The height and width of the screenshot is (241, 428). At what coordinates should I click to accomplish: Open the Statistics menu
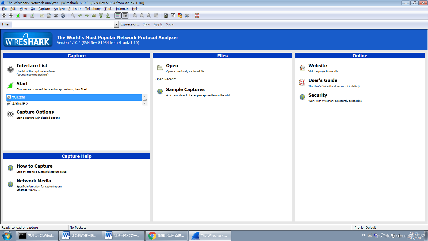click(75, 9)
